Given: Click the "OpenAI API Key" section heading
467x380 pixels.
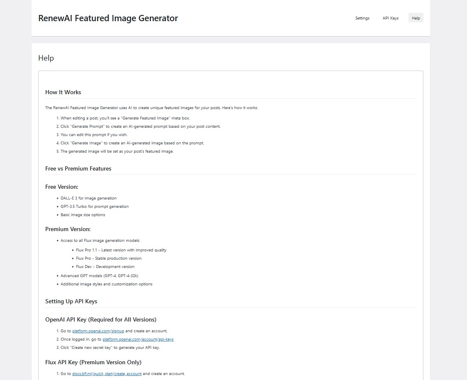Looking at the screenshot, I should pos(100,319).
